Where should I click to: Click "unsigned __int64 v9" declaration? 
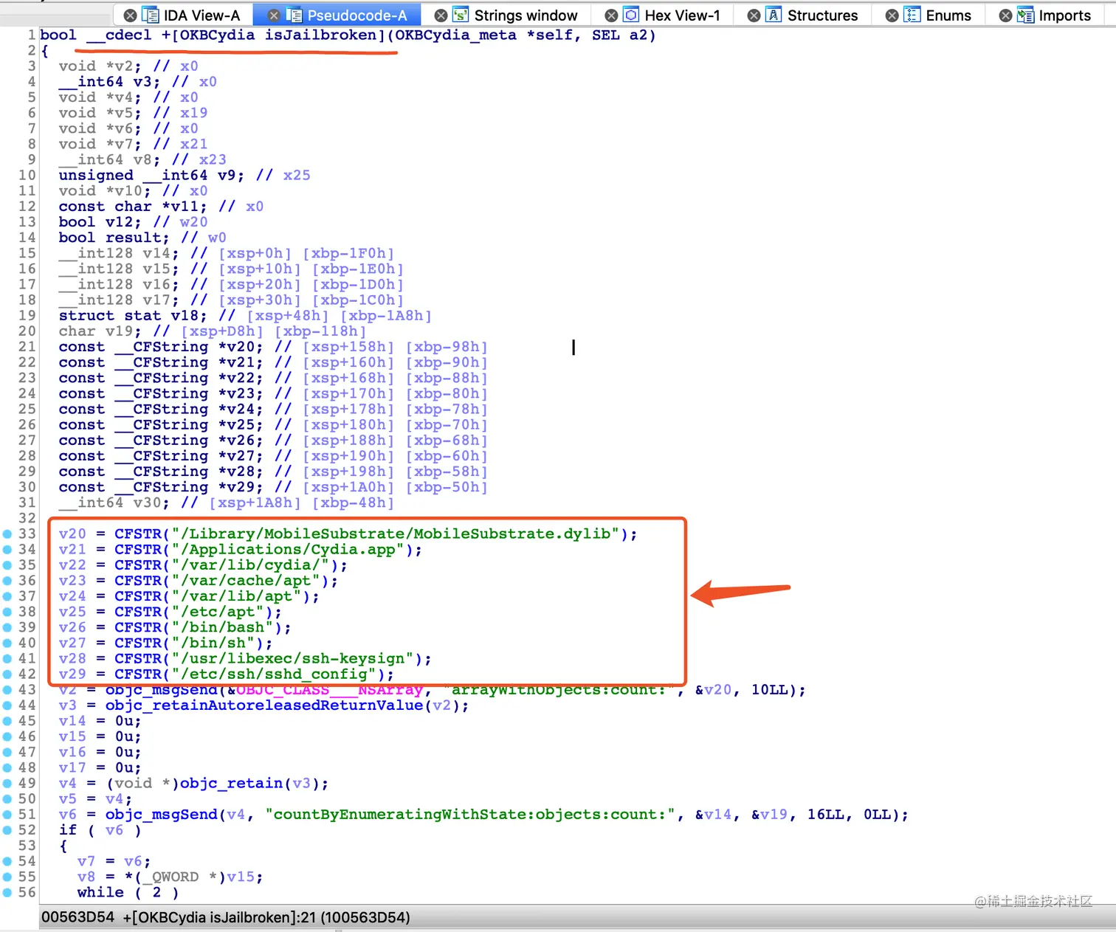pyautogui.click(x=152, y=176)
